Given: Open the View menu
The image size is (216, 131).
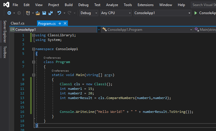Looking at the screenshot, I should pyautogui.click(x=39, y=5).
